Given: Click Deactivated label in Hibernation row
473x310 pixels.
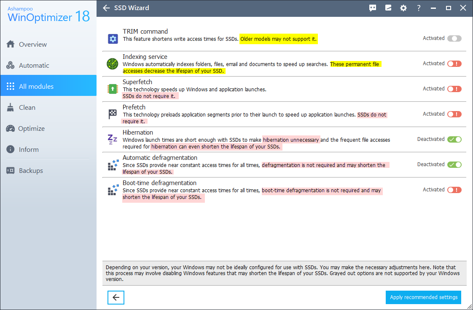Looking at the screenshot, I should (x=431, y=139).
